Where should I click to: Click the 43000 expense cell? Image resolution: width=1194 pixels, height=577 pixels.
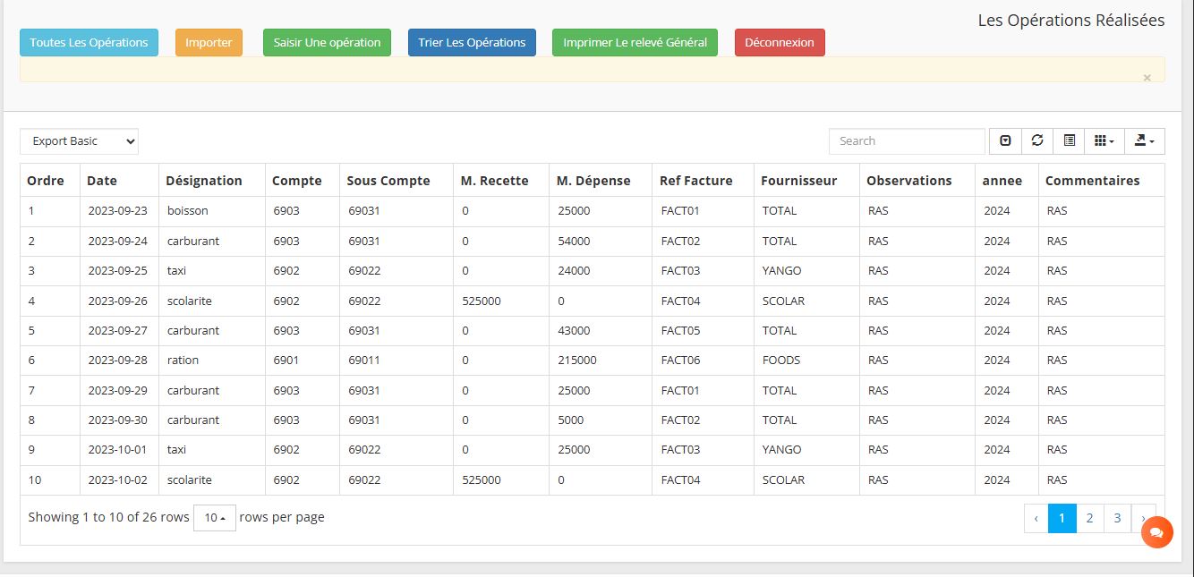[601, 331]
